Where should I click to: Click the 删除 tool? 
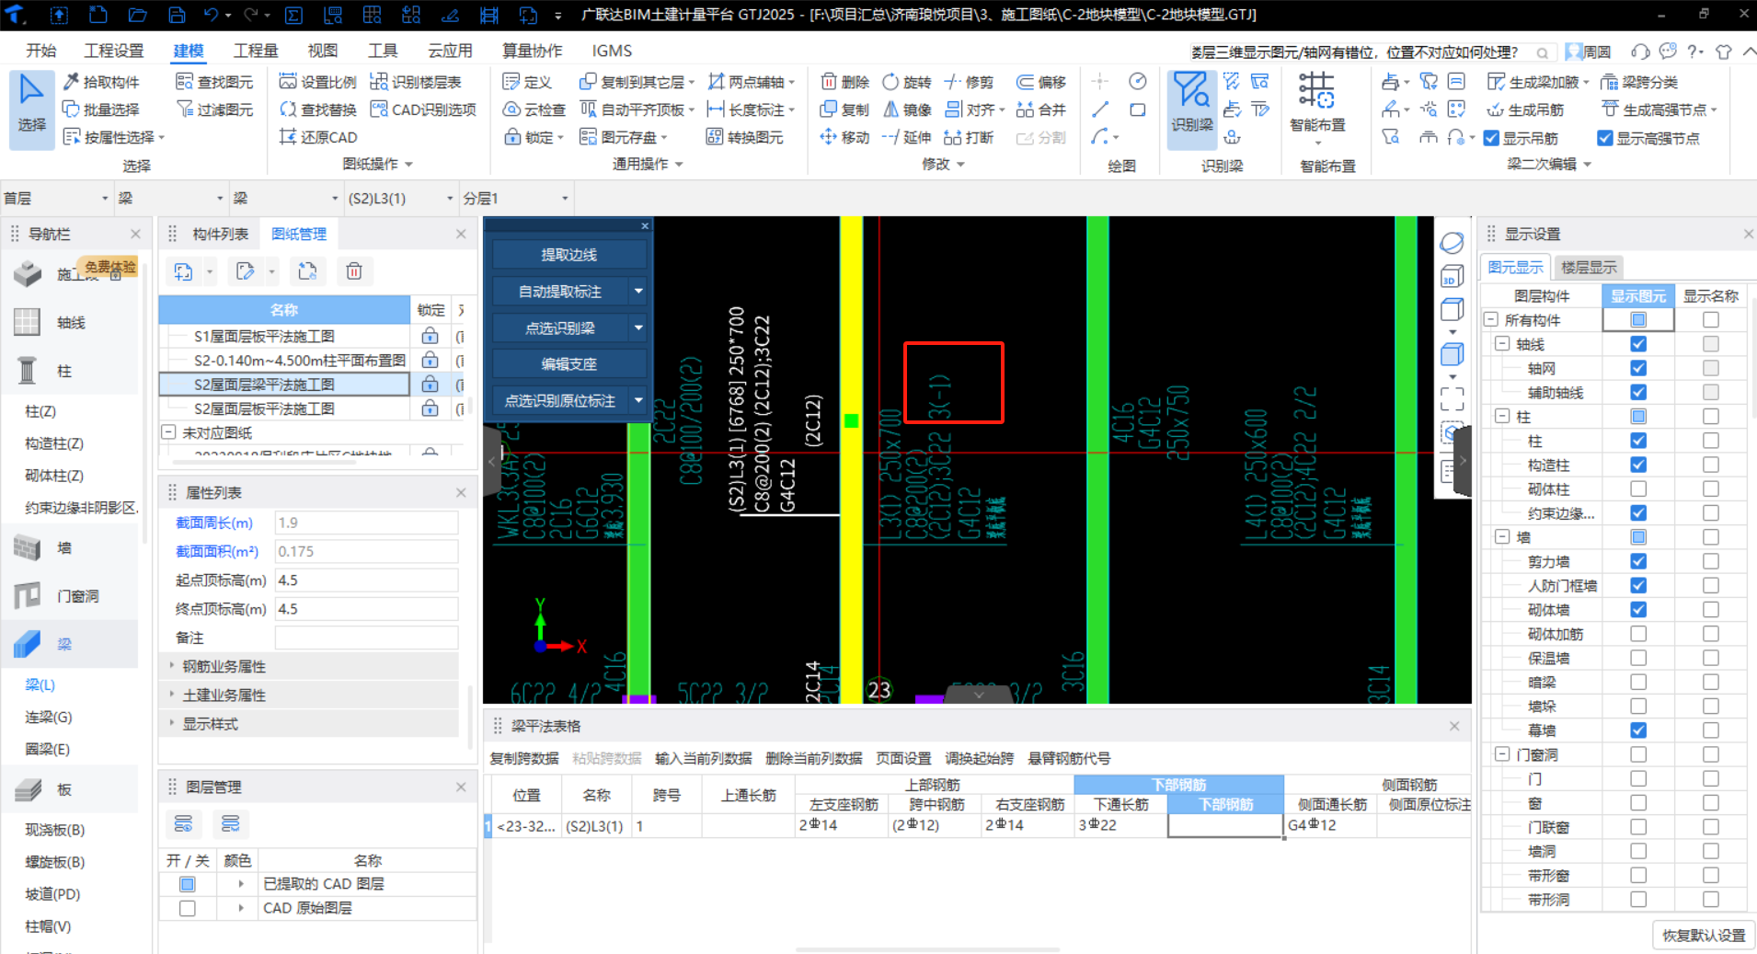click(845, 82)
